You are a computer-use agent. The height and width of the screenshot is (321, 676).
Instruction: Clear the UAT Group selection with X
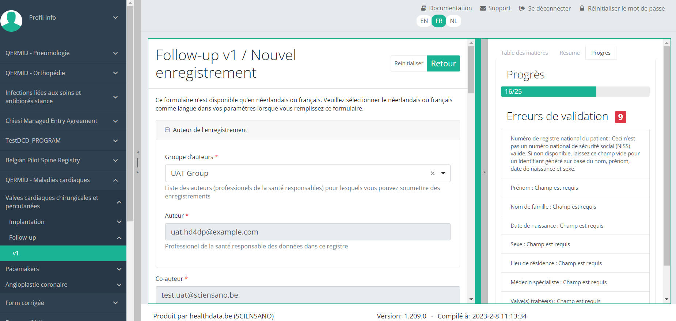point(432,173)
